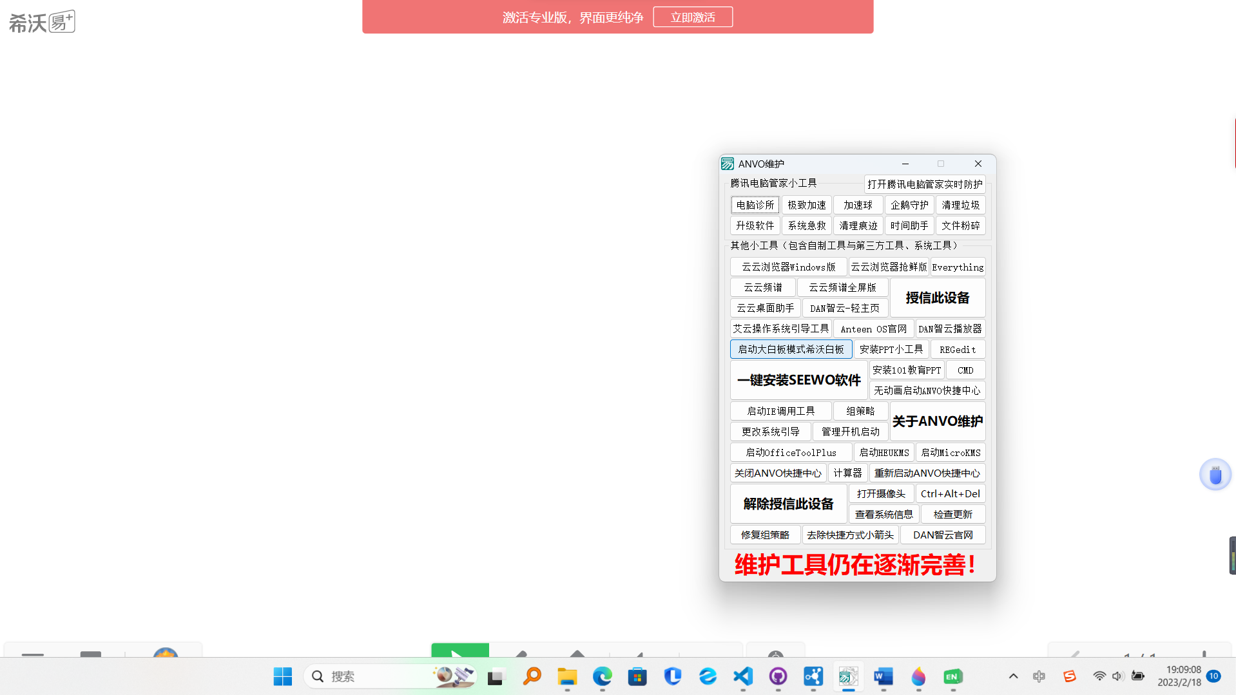Open the 计算器 button
Image resolution: width=1236 pixels, height=695 pixels.
(848, 473)
